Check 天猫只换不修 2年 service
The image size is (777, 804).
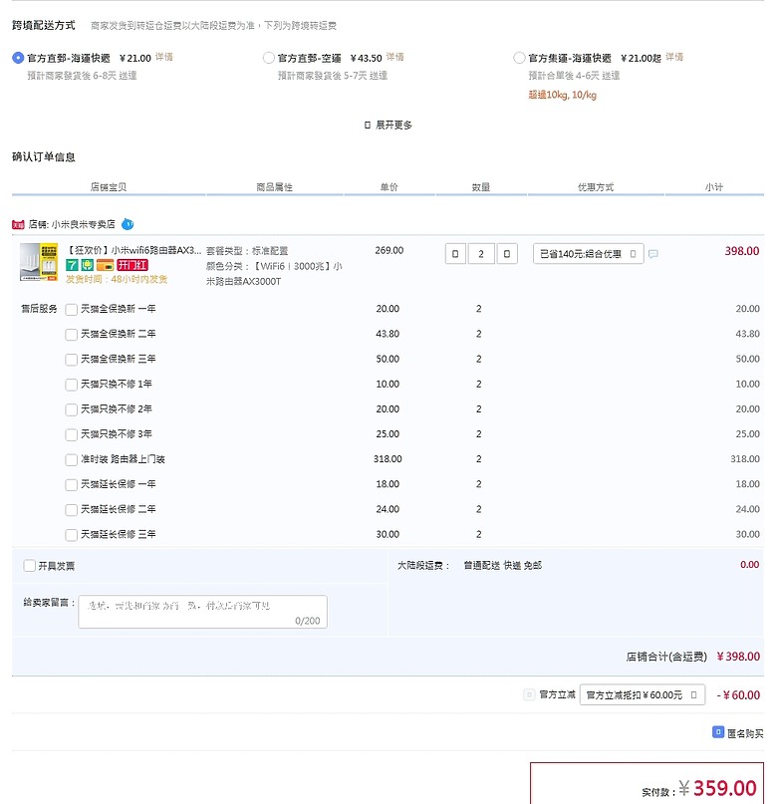72,409
